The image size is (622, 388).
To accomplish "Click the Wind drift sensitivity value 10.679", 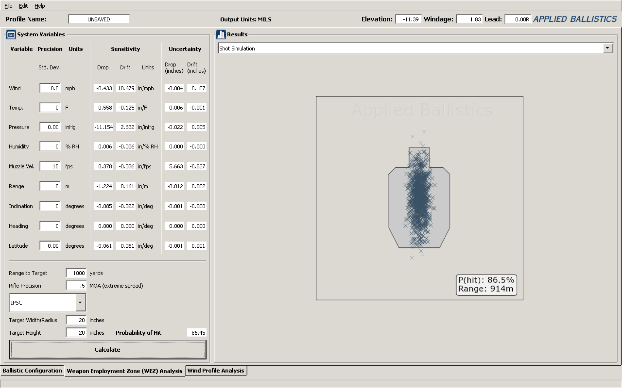I will click(x=126, y=88).
